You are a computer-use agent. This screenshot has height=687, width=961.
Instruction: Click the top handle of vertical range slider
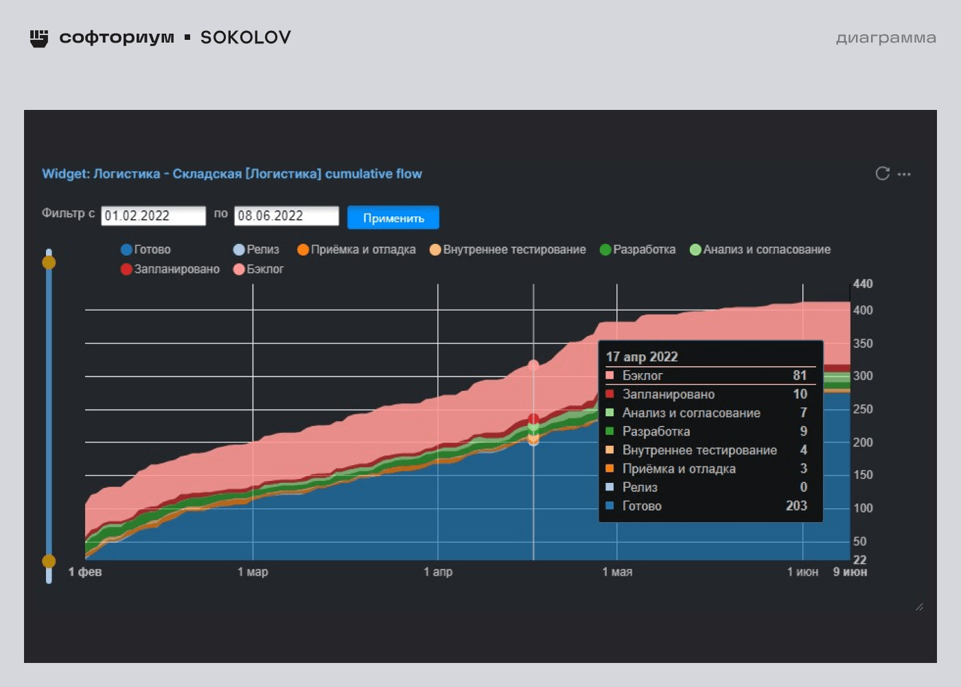click(x=49, y=262)
